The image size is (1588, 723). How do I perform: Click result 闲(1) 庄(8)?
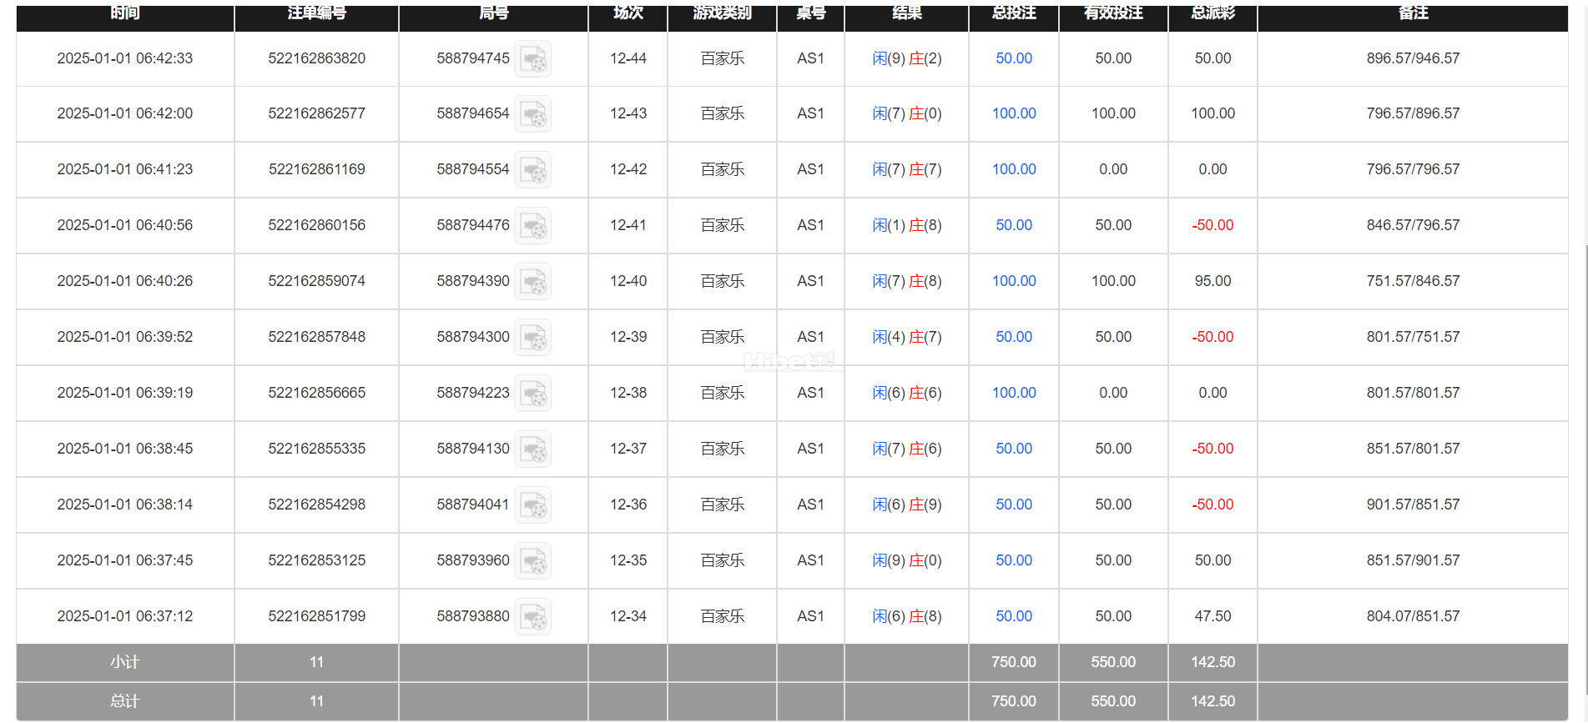907,225
